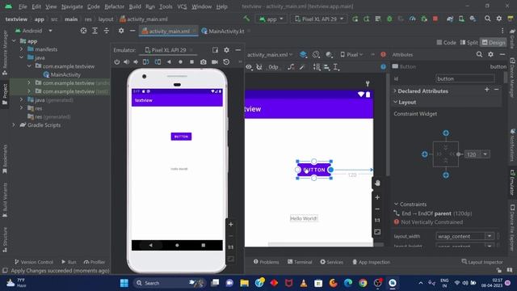
Task: Click emulator overview square toolbar icon
Action: click(191, 62)
